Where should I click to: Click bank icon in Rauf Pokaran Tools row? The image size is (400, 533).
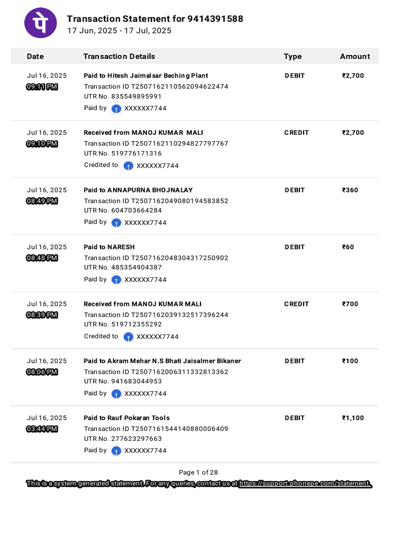[116, 451]
